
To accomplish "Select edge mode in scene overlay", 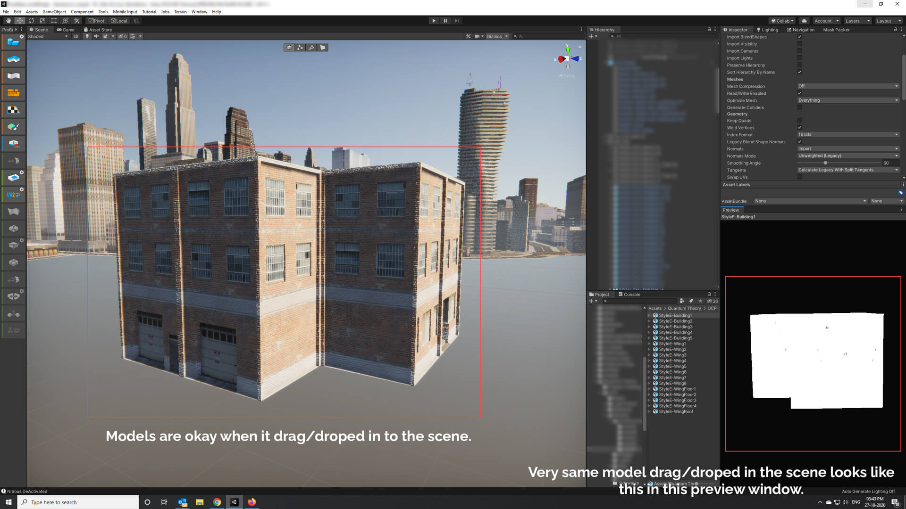I will pos(311,48).
